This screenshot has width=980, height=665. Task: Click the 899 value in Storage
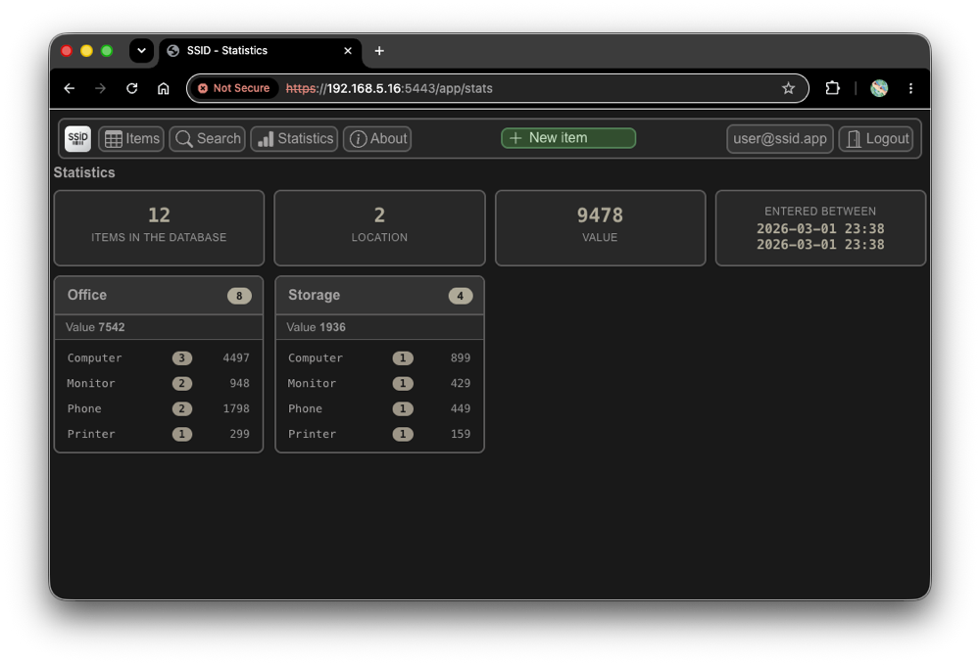(461, 357)
